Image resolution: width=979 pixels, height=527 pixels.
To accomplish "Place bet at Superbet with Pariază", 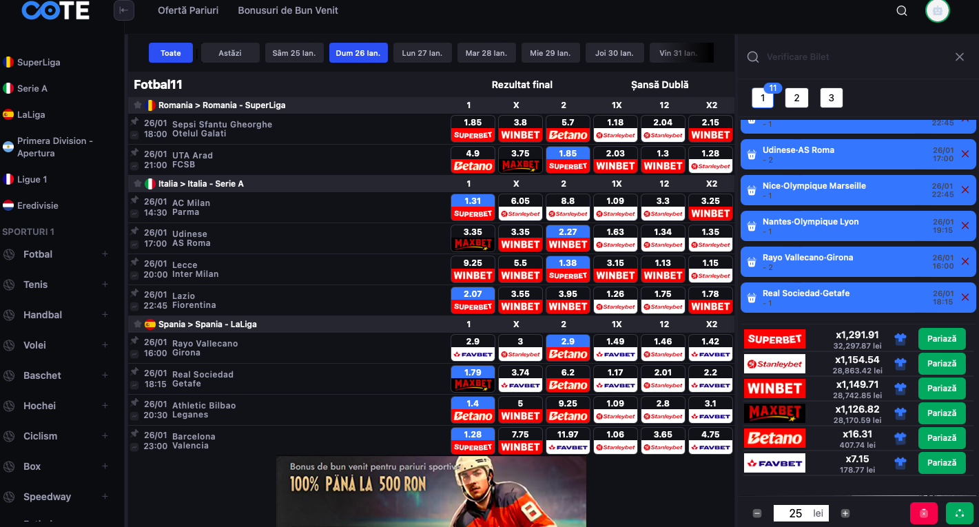I will pos(942,339).
